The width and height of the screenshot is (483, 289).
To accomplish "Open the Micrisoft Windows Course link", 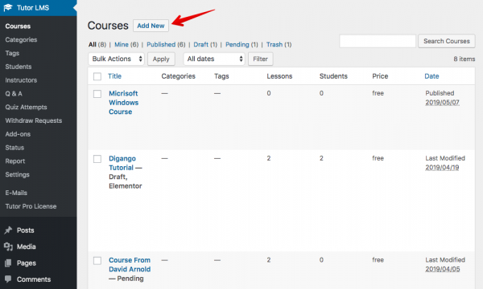I will (123, 103).
